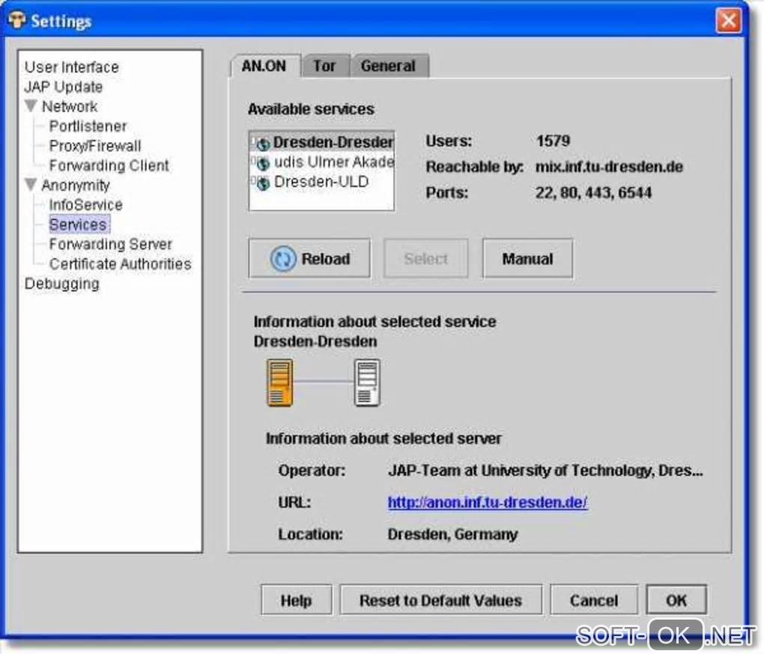Open Manual service configuration

click(528, 258)
